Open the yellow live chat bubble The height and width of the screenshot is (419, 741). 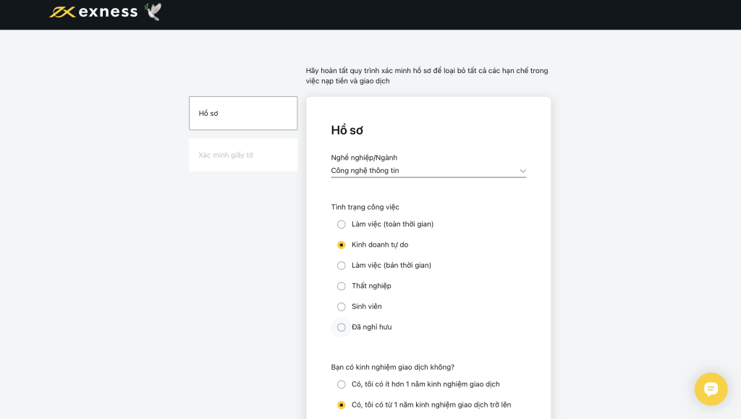pyautogui.click(x=711, y=389)
